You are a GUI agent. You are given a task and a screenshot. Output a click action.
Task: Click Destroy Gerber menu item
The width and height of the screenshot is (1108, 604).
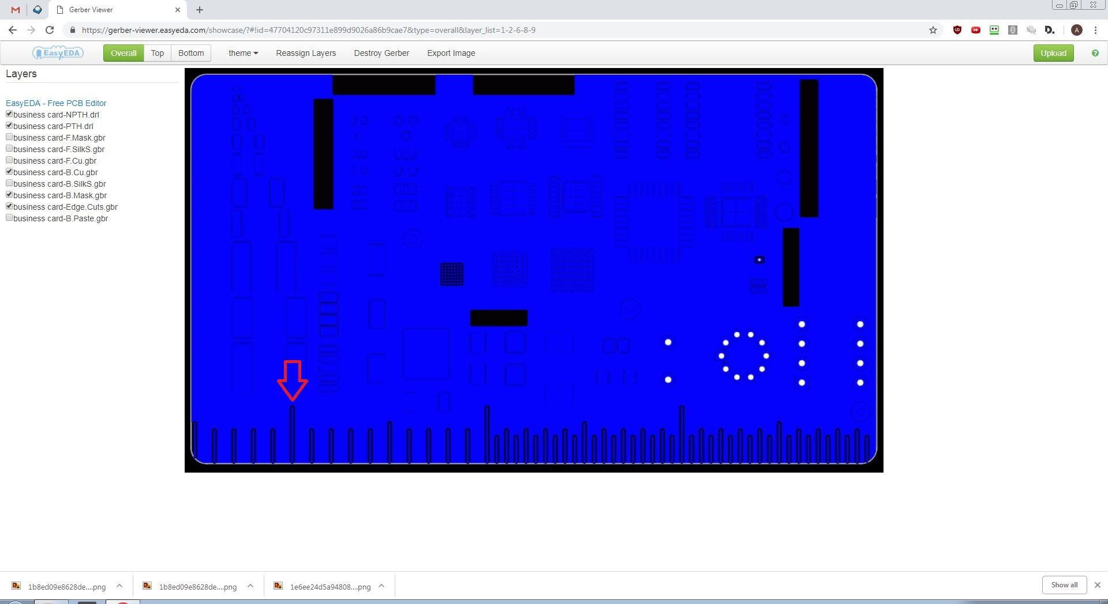click(381, 53)
